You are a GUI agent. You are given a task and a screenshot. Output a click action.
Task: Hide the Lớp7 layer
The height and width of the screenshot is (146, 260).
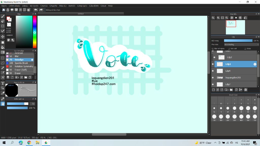click(x=213, y=84)
